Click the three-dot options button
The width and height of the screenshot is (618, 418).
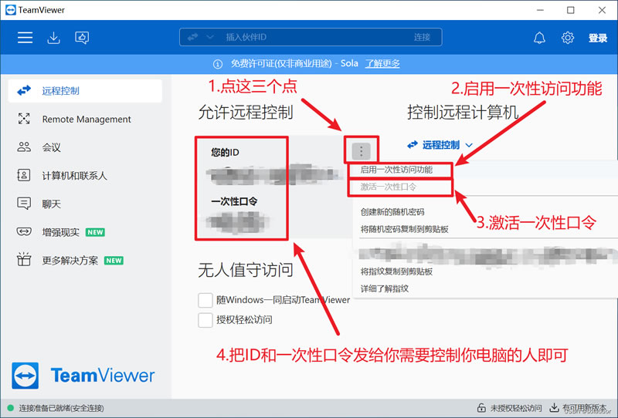[x=361, y=152]
